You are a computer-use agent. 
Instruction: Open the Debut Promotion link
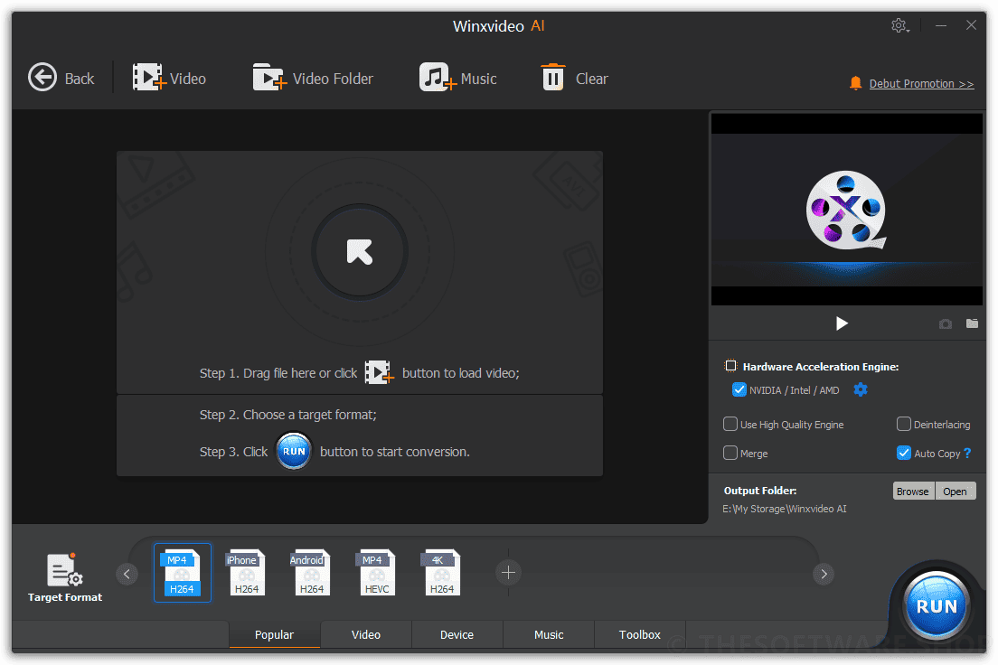click(x=921, y=84)
